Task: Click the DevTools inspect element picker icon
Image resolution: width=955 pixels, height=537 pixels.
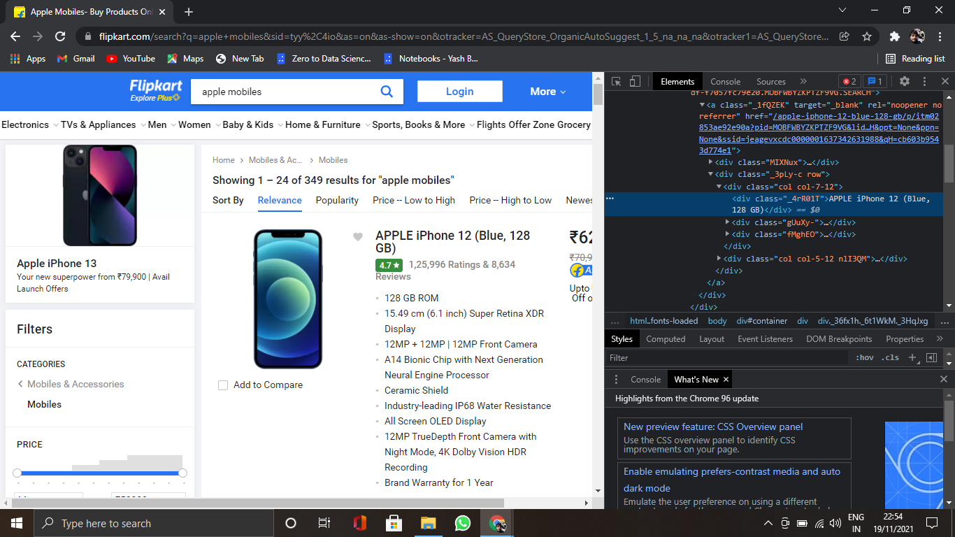Action: (x=616, y=81)
